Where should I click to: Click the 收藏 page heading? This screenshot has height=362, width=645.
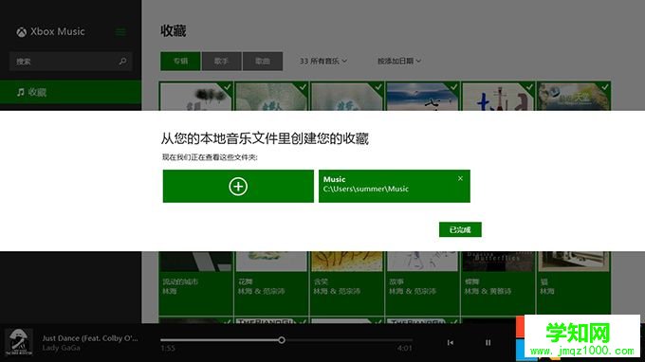click(174, 31)
